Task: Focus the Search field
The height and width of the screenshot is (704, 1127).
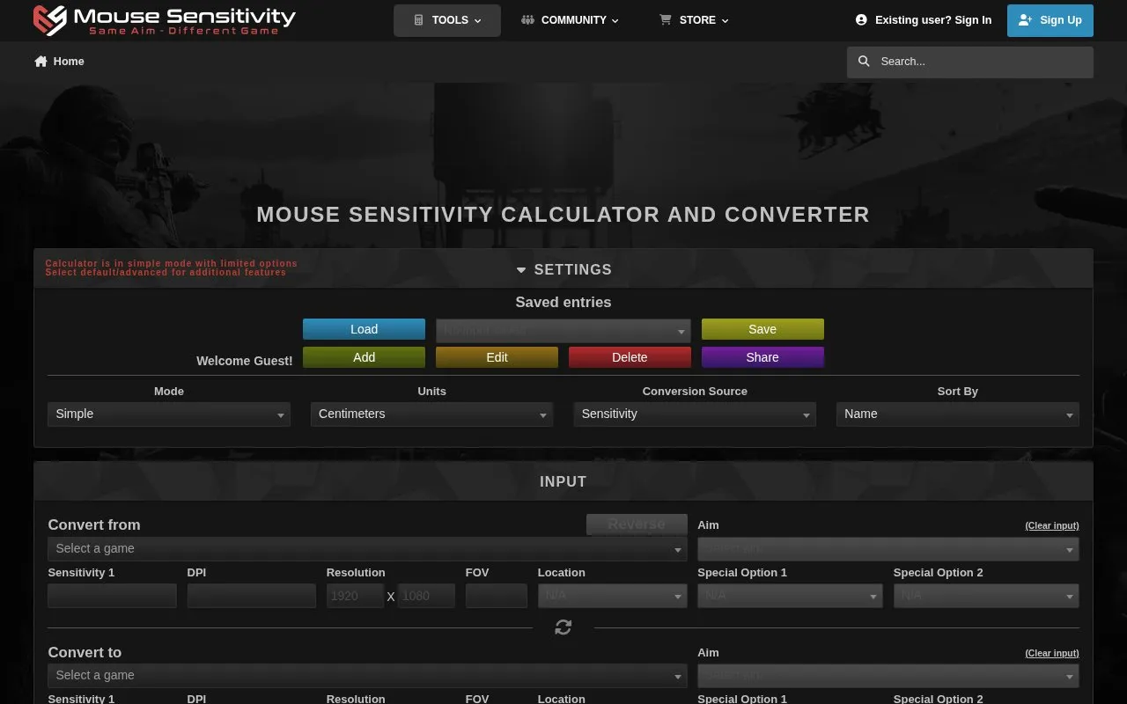Action: click(970, 62)
